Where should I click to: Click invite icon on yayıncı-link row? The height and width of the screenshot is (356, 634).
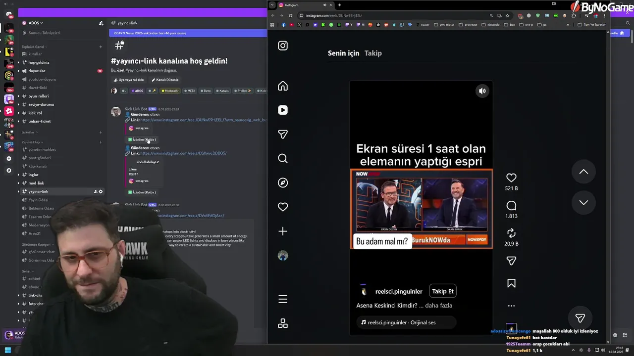[x=95, y=191]
